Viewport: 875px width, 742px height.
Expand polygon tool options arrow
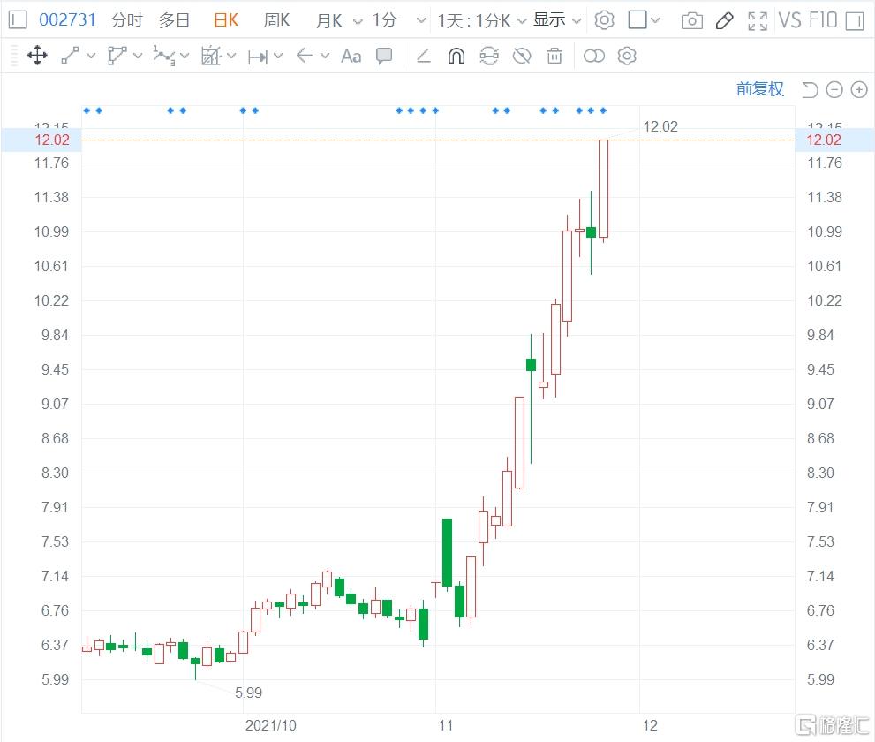point(138,56)
